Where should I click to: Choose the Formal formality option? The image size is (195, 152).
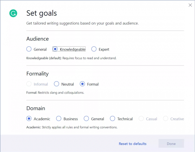[x=82, y=84]
